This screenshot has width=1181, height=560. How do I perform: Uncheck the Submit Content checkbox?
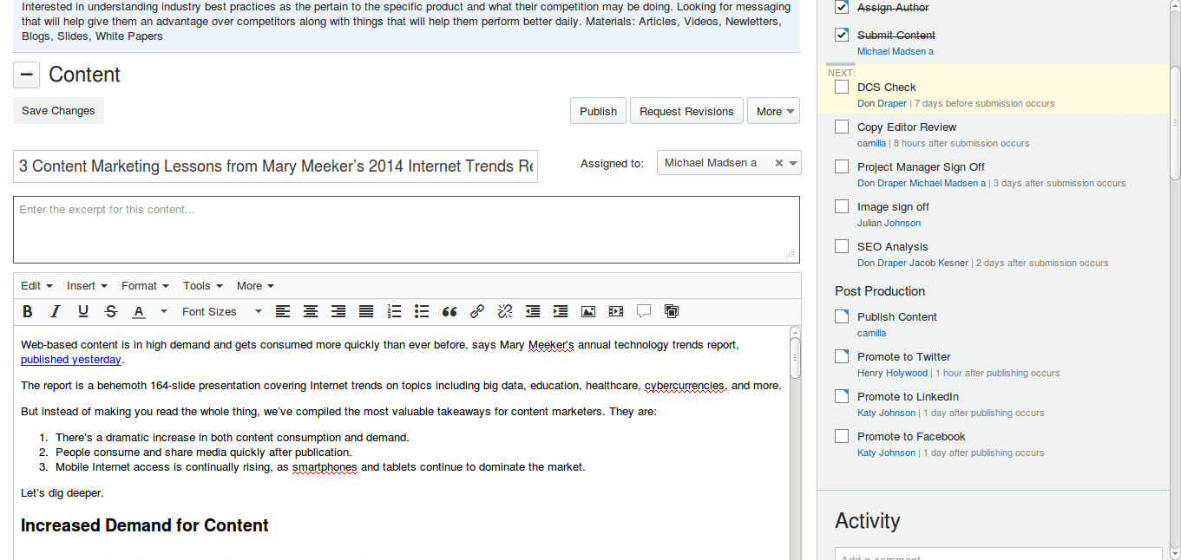(x=842, y=35)
